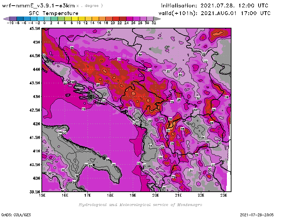Click the '45N' latitude label
The height and width of the screenshot is (217, 281).
pos(37,42)
